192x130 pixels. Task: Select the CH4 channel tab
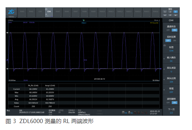[x=49, y=13]
